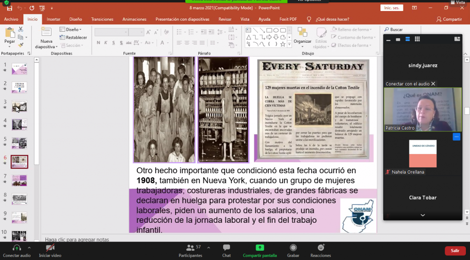
Task: Click the decrease indent icon
Action: (x=203, y=32)
